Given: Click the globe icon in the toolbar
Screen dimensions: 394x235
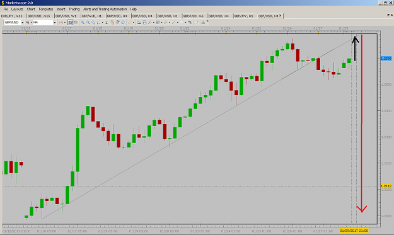Looking at the screenshot, I should coord(123,22).
